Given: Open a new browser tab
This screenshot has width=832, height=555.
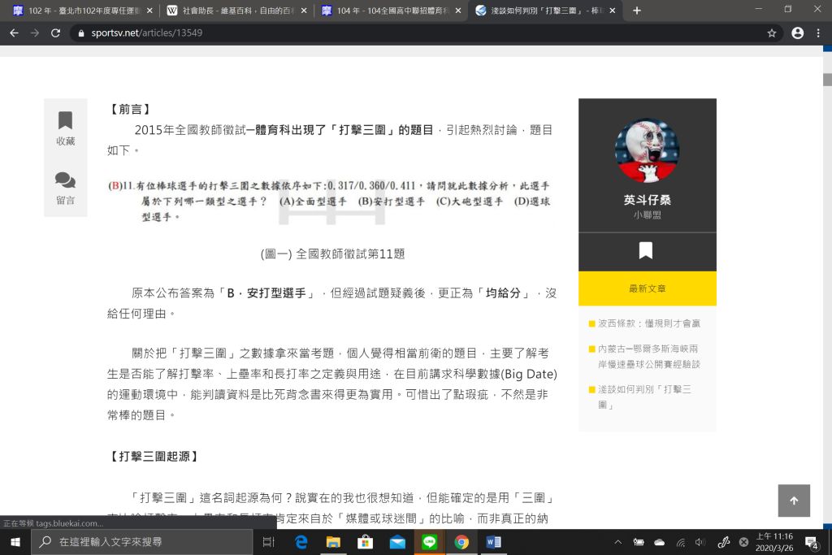Looking at the screenshot, I should click(637, 11).
